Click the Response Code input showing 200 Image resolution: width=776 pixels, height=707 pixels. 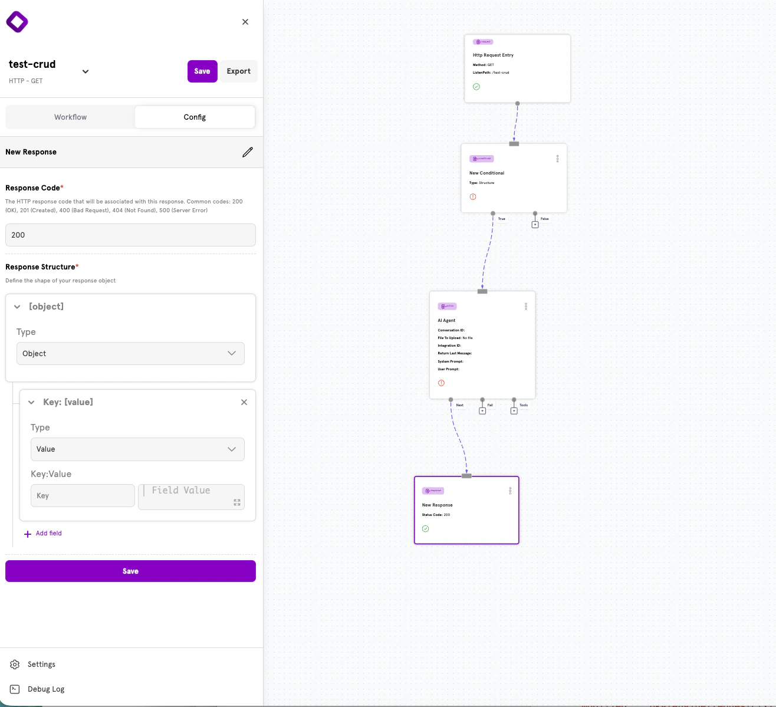(x=130, y=235)
